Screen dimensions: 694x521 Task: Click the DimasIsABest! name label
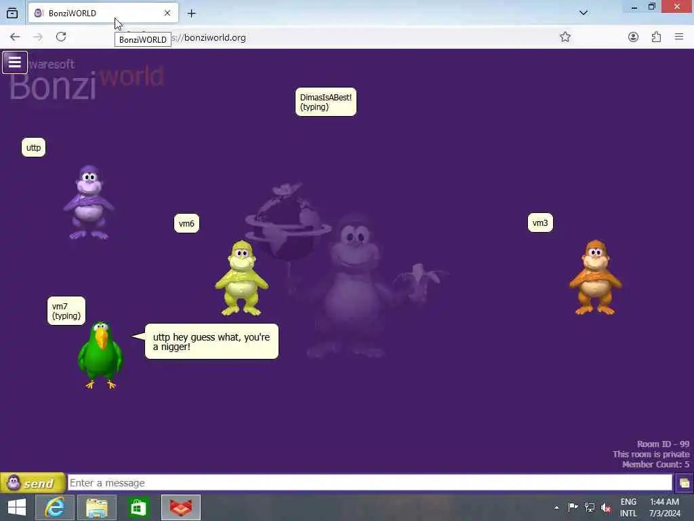(326, 102)
